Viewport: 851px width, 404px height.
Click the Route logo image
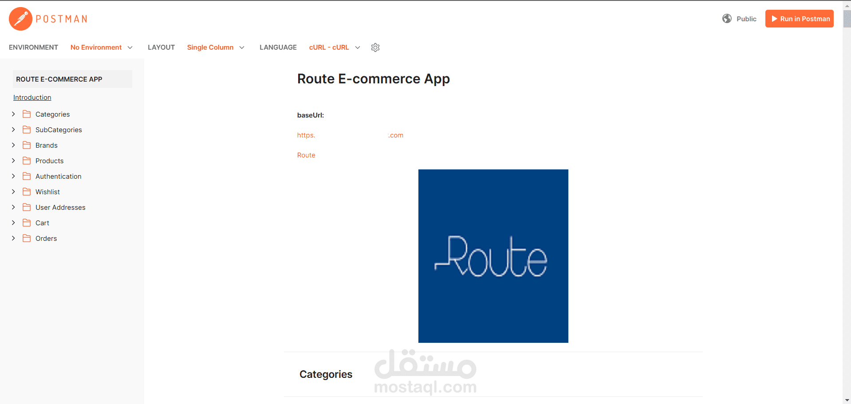(493, 256)
